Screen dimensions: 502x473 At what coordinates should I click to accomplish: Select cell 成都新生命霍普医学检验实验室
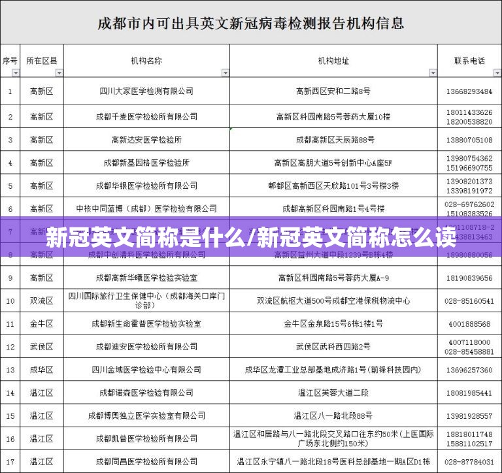coord(146,324)
